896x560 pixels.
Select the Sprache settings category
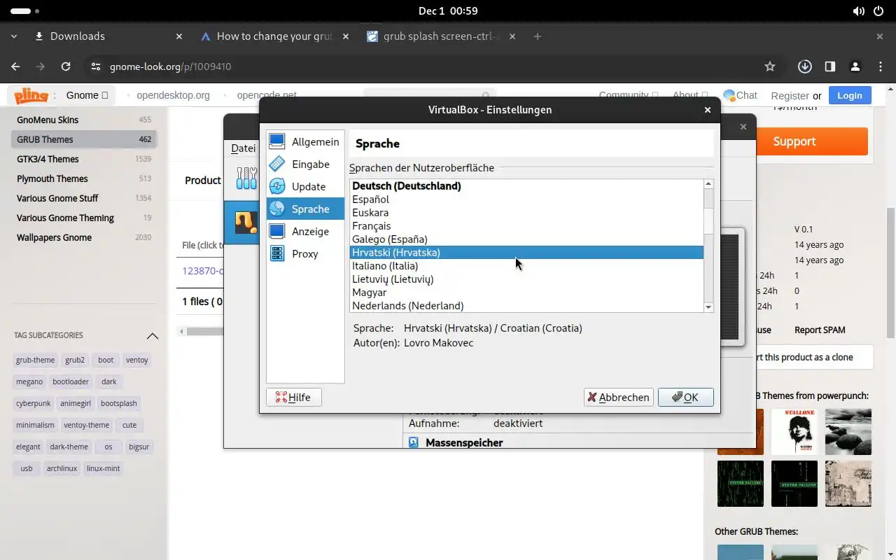tap(305, 209)
